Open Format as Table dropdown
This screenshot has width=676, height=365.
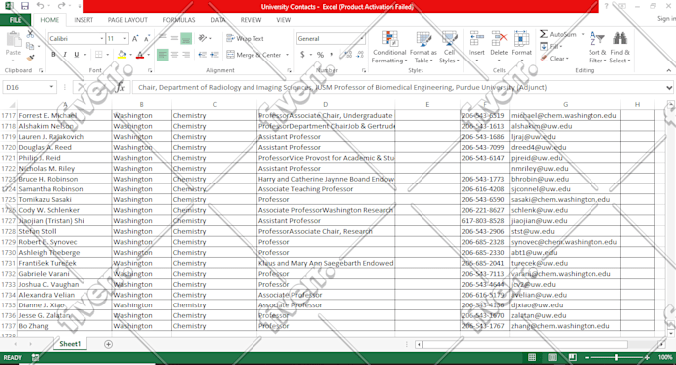(x=422, y=48)
